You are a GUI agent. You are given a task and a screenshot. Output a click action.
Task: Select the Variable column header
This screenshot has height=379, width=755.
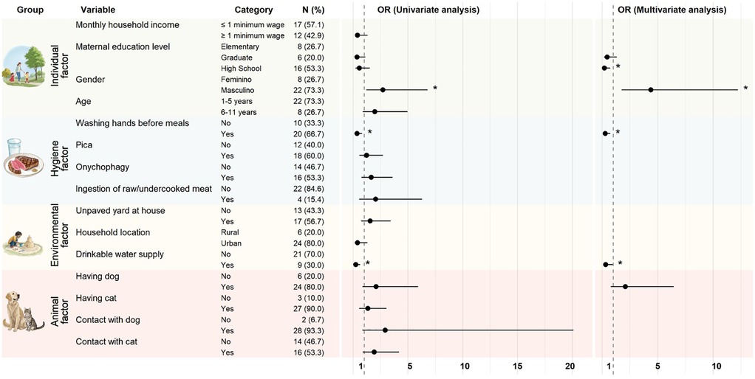coord(96,11)
